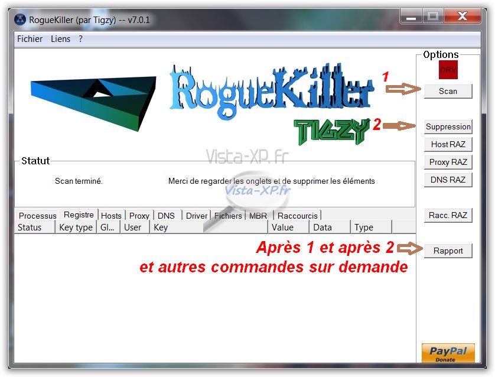Sort by the Key type column header
This screenshot has height=377, width=495.
point(76,227)
